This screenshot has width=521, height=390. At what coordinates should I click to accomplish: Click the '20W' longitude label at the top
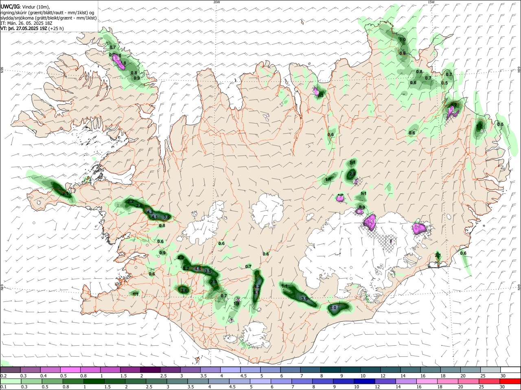point(217,2)
